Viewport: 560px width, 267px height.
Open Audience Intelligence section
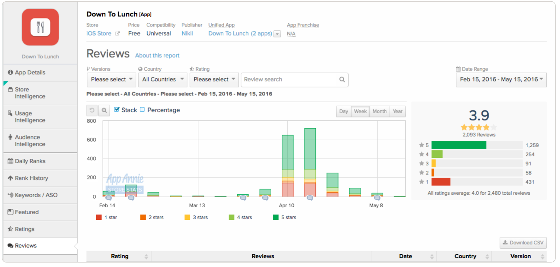(40, 141)
